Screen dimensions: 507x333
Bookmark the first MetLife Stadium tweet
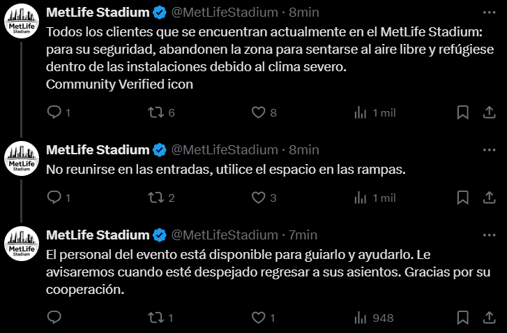point(462,112)
